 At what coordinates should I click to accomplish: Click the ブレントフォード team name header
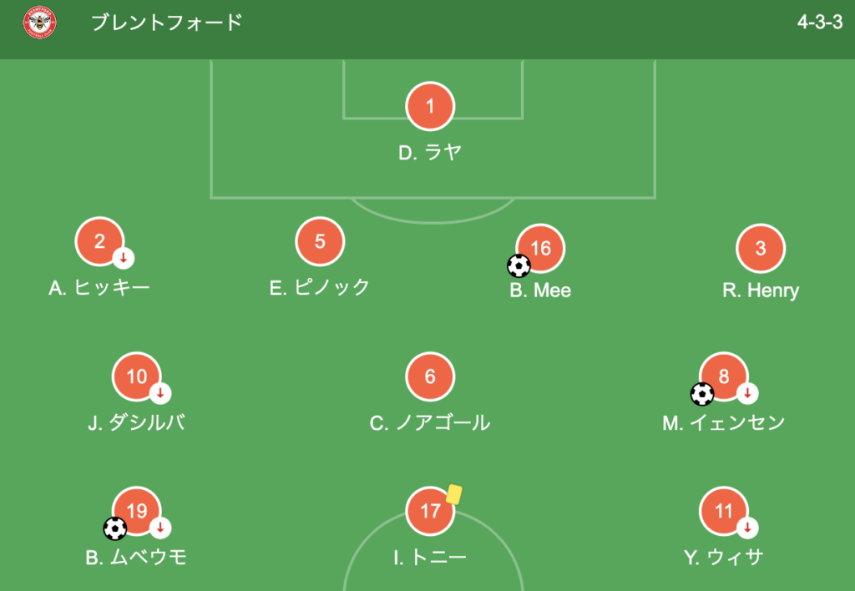167,23
